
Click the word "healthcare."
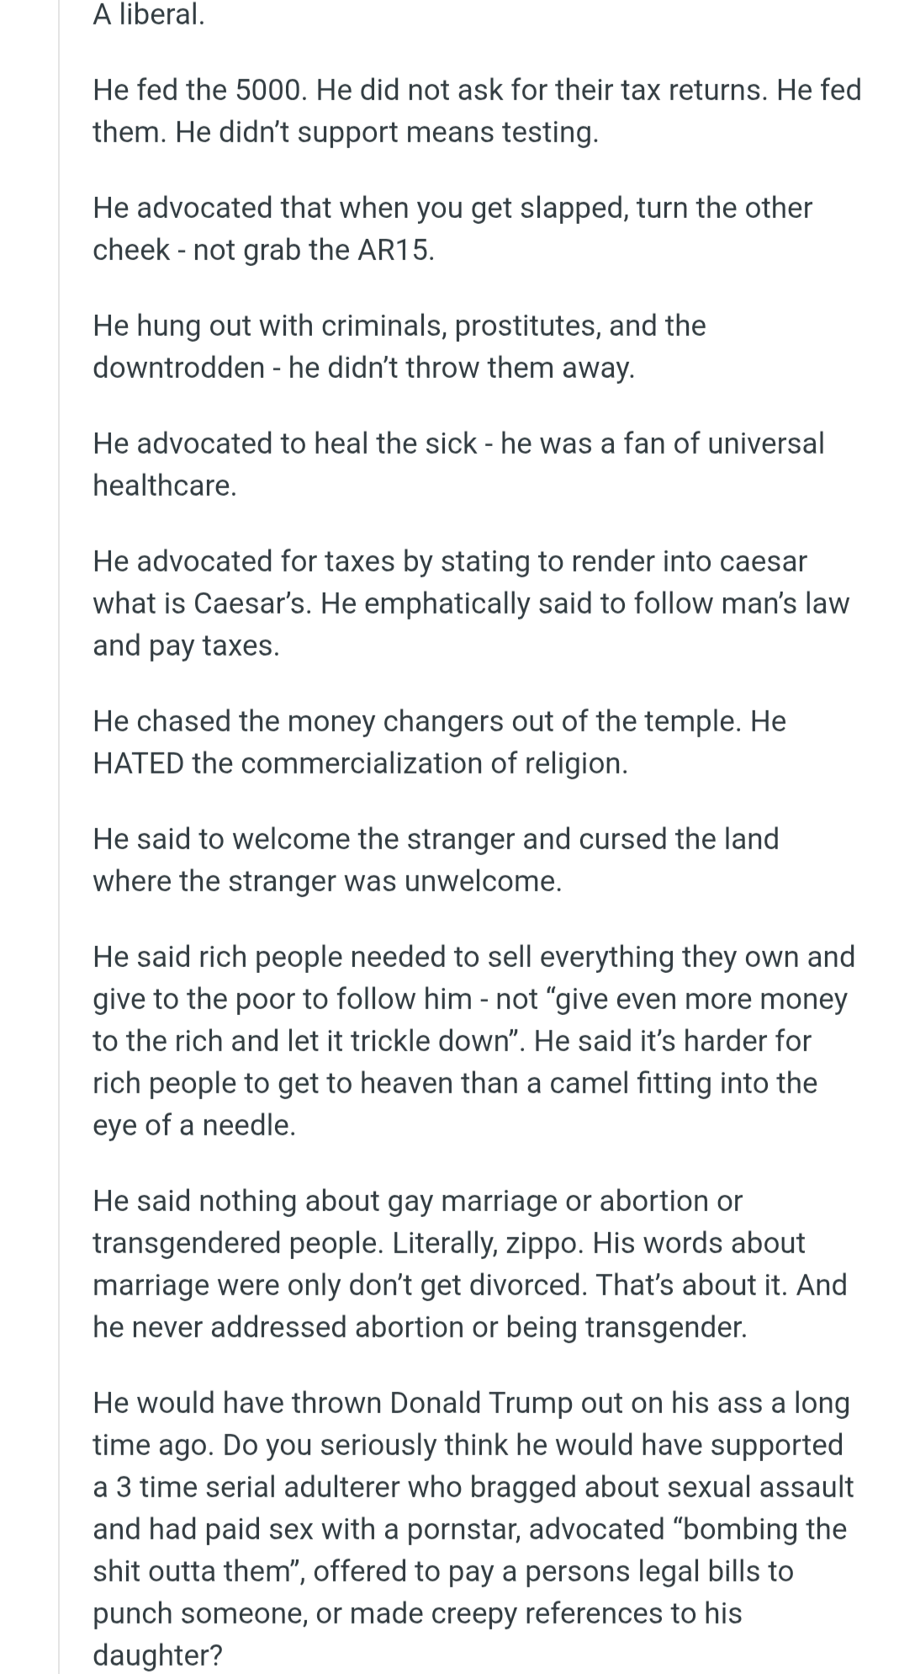pos(165,486)
